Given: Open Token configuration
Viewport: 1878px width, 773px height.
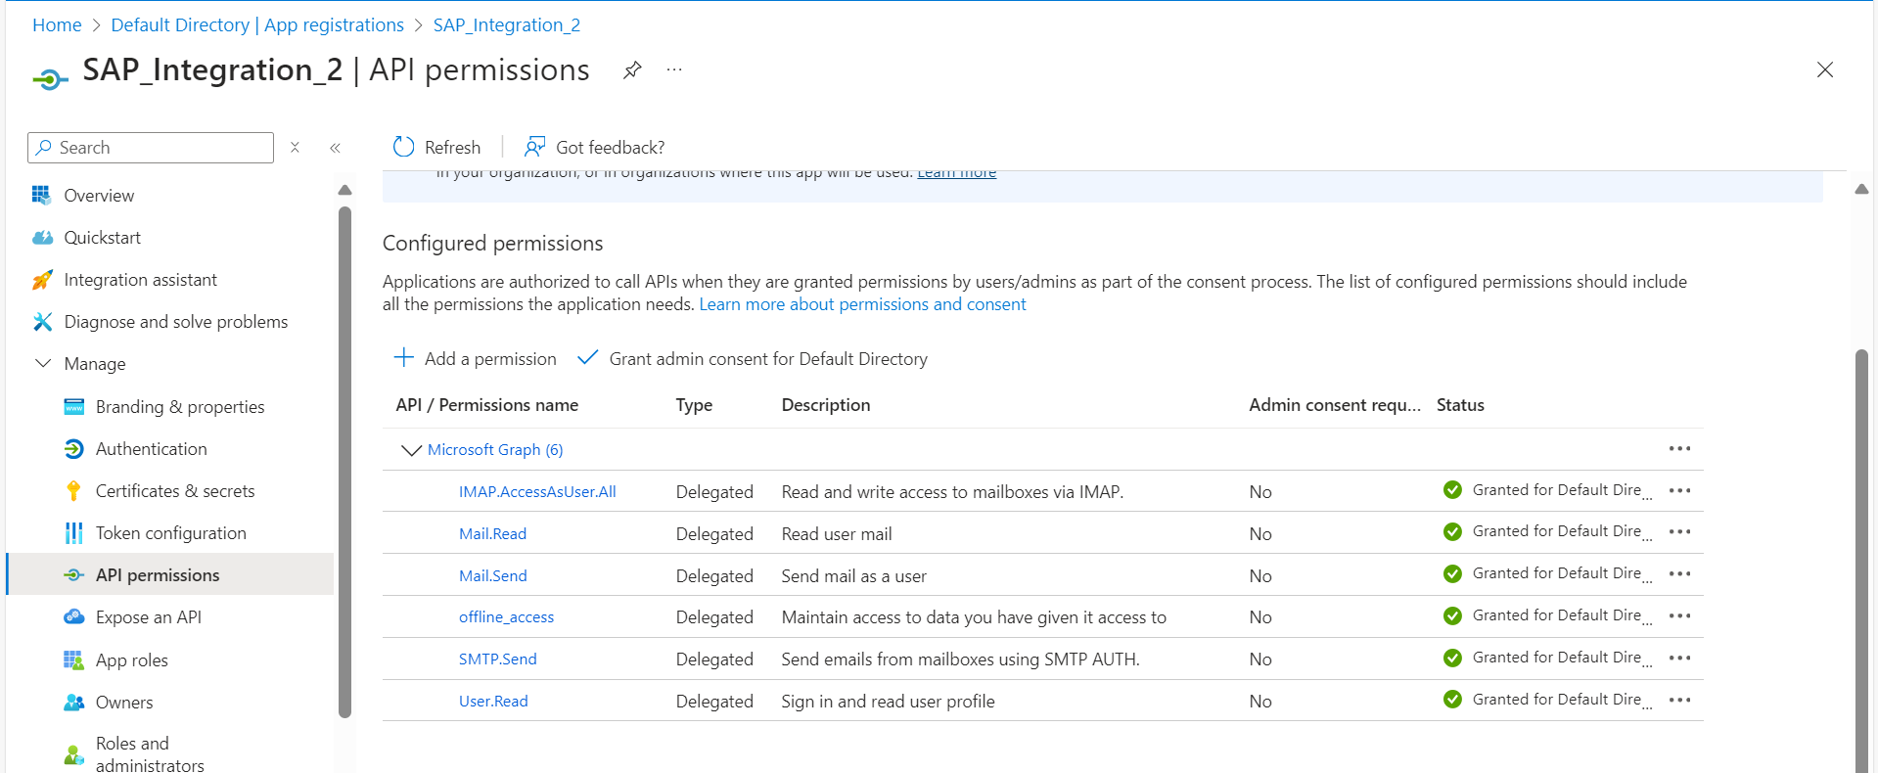Looking at the screenshot, I should coord(170,533).
